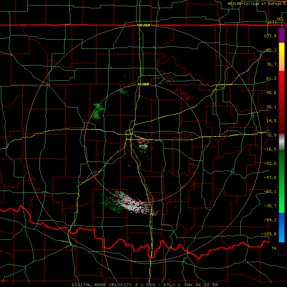
Task: Select the -32.0 legend value
Action: pos(270,164)
